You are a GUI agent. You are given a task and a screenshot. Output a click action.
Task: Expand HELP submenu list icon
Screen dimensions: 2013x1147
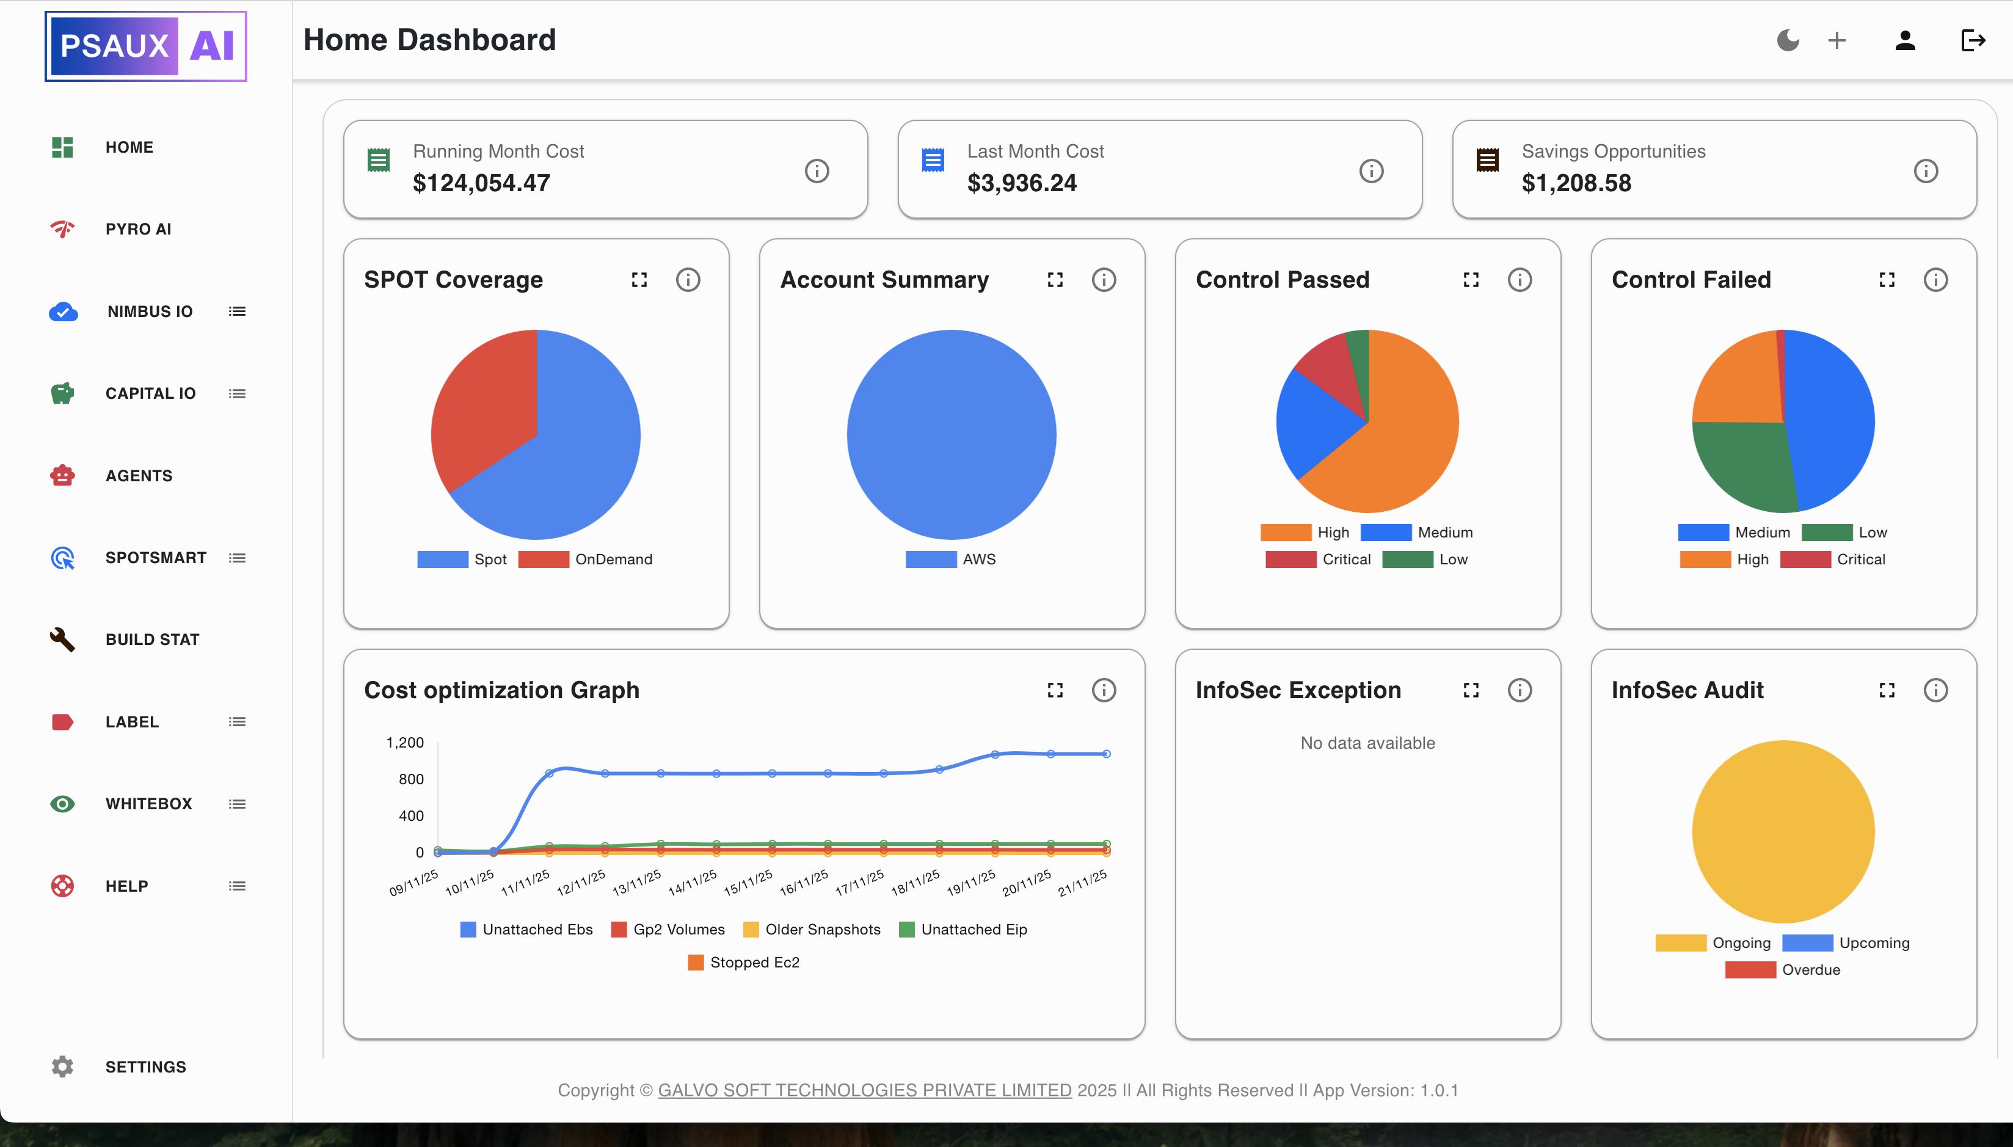click(x=237, y=886)
